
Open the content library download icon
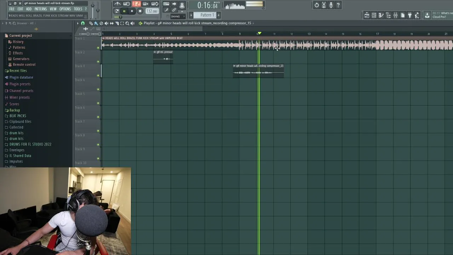coord(427,15)
